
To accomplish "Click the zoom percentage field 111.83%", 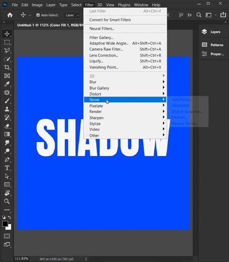I will pyautogui.click(x=22, y=258).
